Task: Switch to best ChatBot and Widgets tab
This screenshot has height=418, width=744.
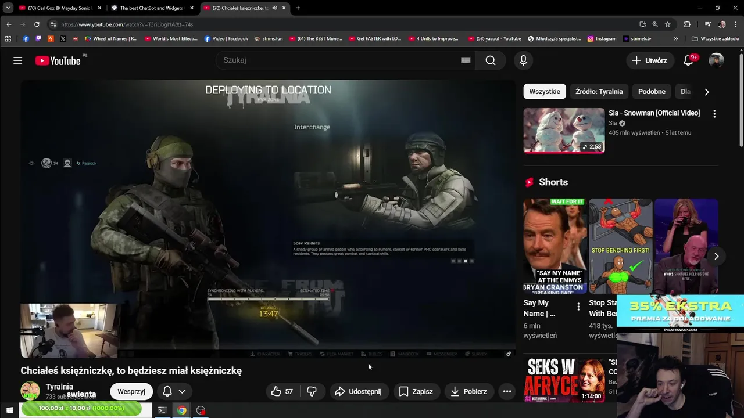Action: point(152,8)
